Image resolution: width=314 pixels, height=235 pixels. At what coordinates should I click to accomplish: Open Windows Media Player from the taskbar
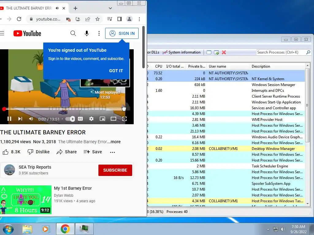(x=45, y=229)
